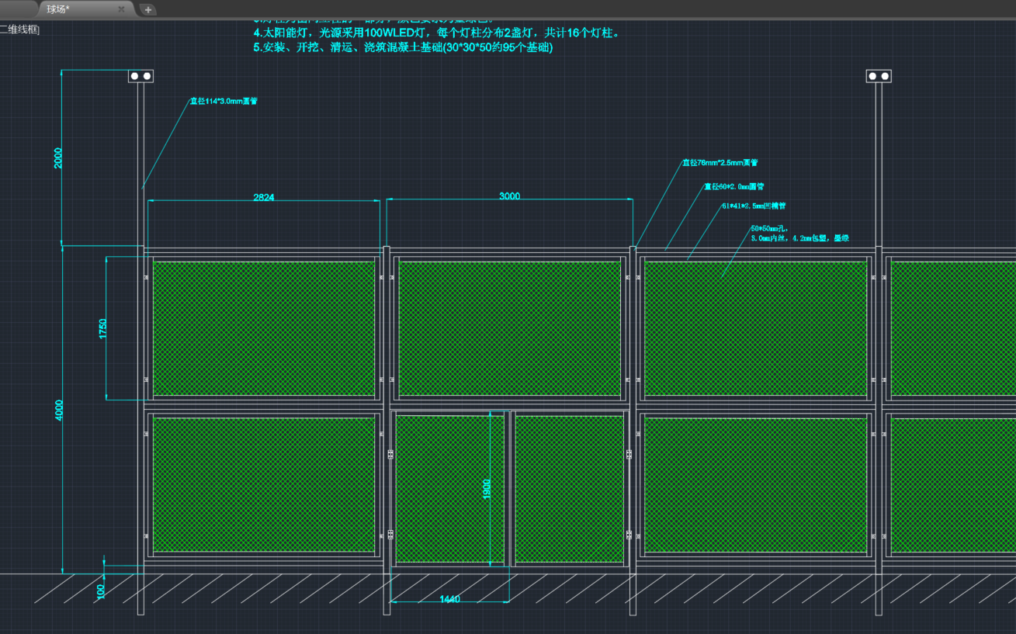Close the 球场* drawing tab

coord(121,9)
